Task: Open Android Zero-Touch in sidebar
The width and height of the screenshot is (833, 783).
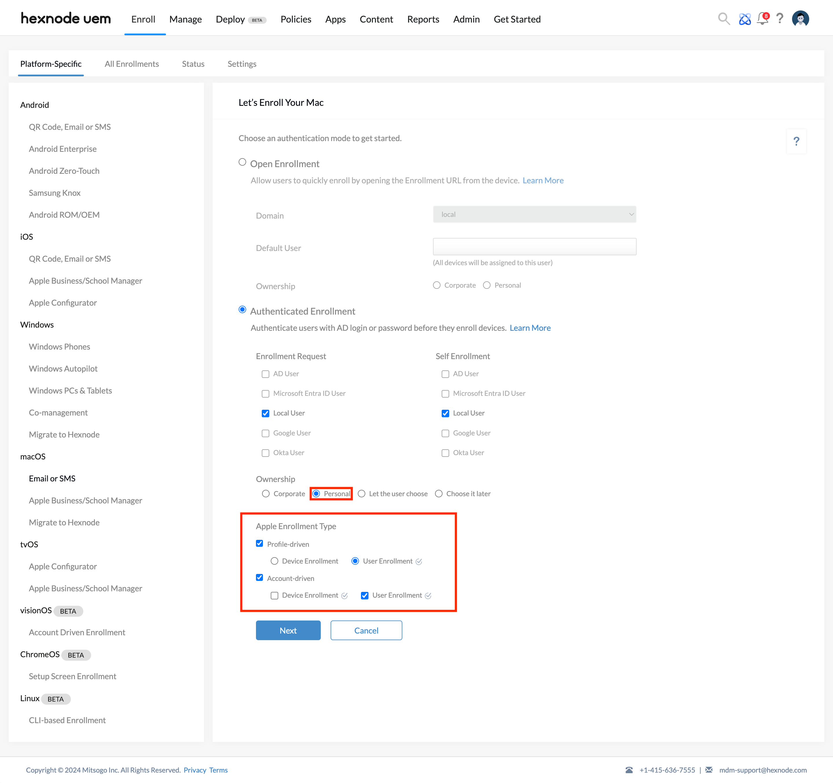Action: click(x=64, y=171)
